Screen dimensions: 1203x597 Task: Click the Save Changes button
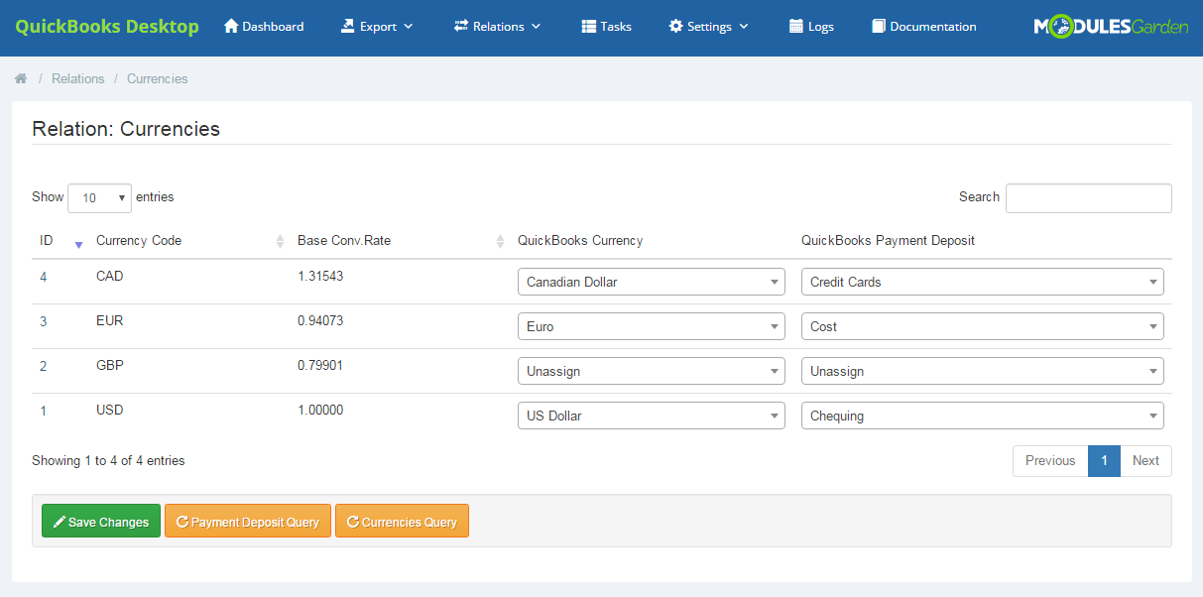click(101, 522)
